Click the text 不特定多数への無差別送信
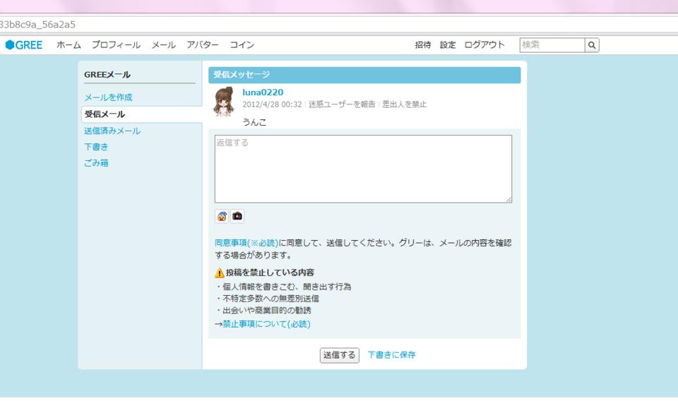The width and height of the screenshot is (678, 401). point(270,299)
